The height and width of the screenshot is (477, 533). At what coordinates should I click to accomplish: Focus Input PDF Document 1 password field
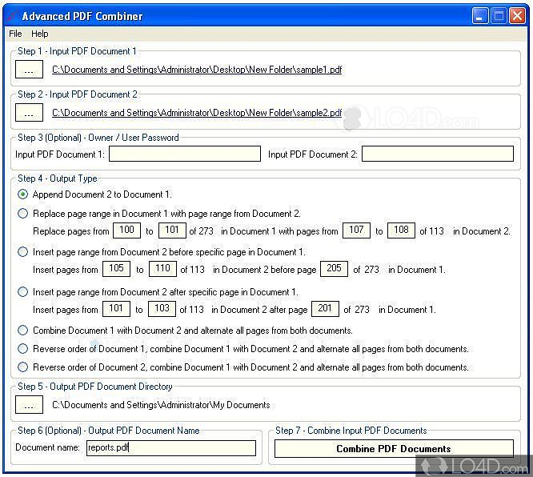pos(184,154)
